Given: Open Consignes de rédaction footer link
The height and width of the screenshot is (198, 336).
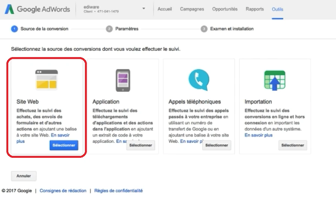Looking at the screenshot, I should point(63,191).
